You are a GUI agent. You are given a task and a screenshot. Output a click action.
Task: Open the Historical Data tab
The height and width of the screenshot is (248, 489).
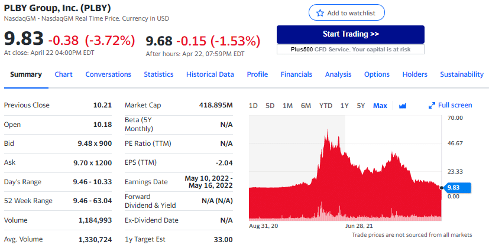point(210,74)
